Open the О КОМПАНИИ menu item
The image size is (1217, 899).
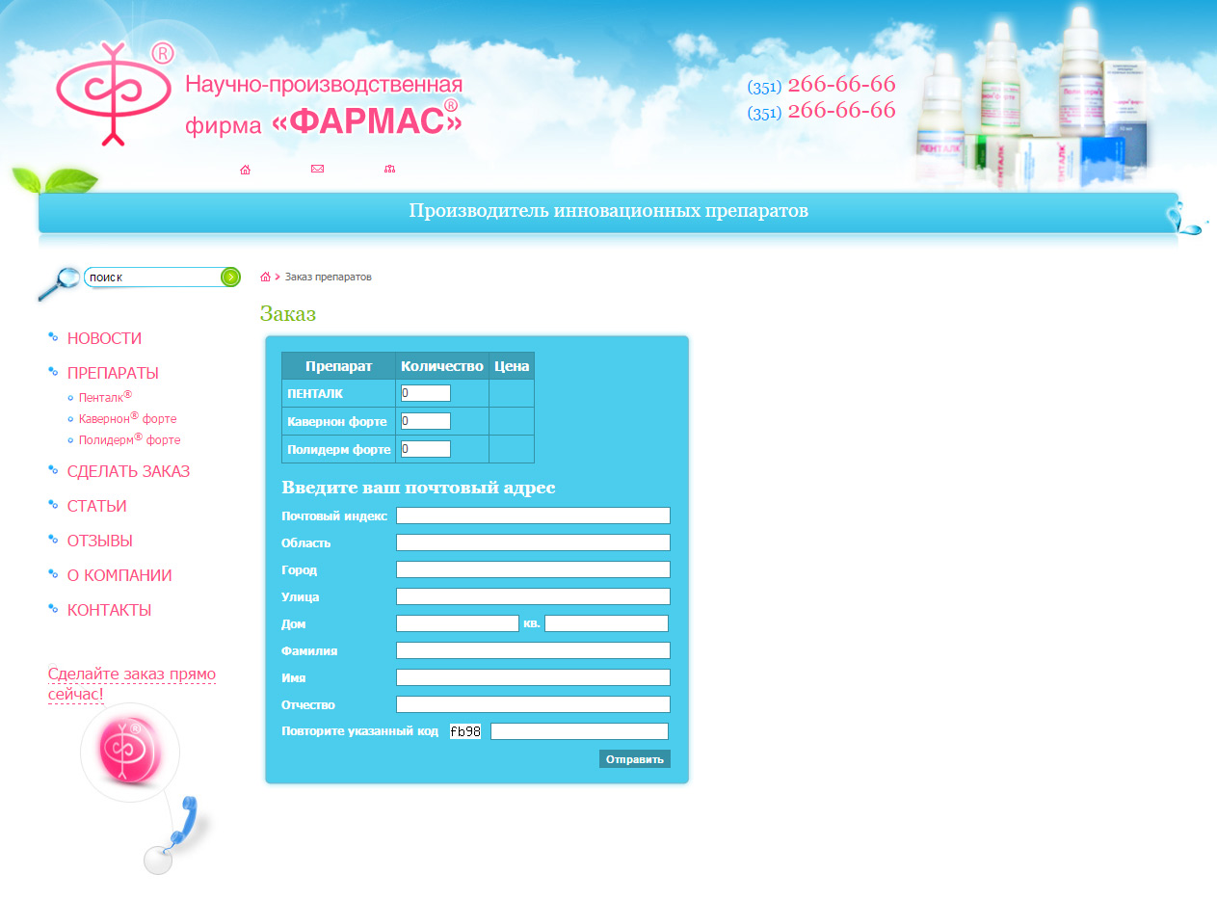(119, 576)
